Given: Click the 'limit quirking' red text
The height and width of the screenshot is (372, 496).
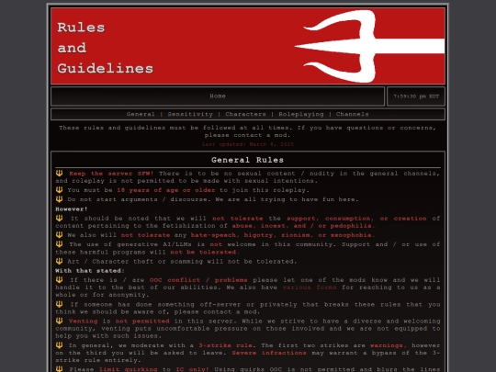Looking at the screenshot, I should pos(128,369).
